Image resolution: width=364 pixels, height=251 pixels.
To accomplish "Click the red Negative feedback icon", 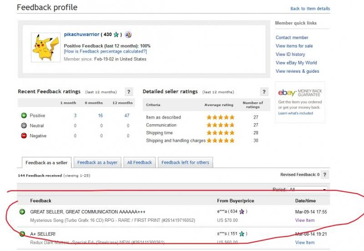I will tap(24, 136).
